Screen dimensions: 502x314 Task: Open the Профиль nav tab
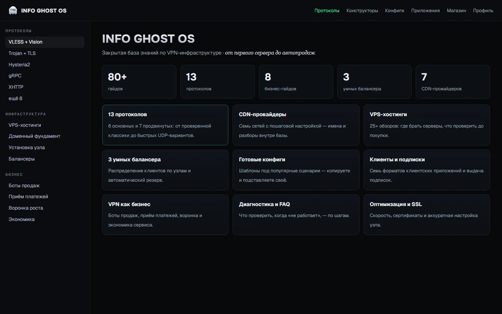(483, 11)
